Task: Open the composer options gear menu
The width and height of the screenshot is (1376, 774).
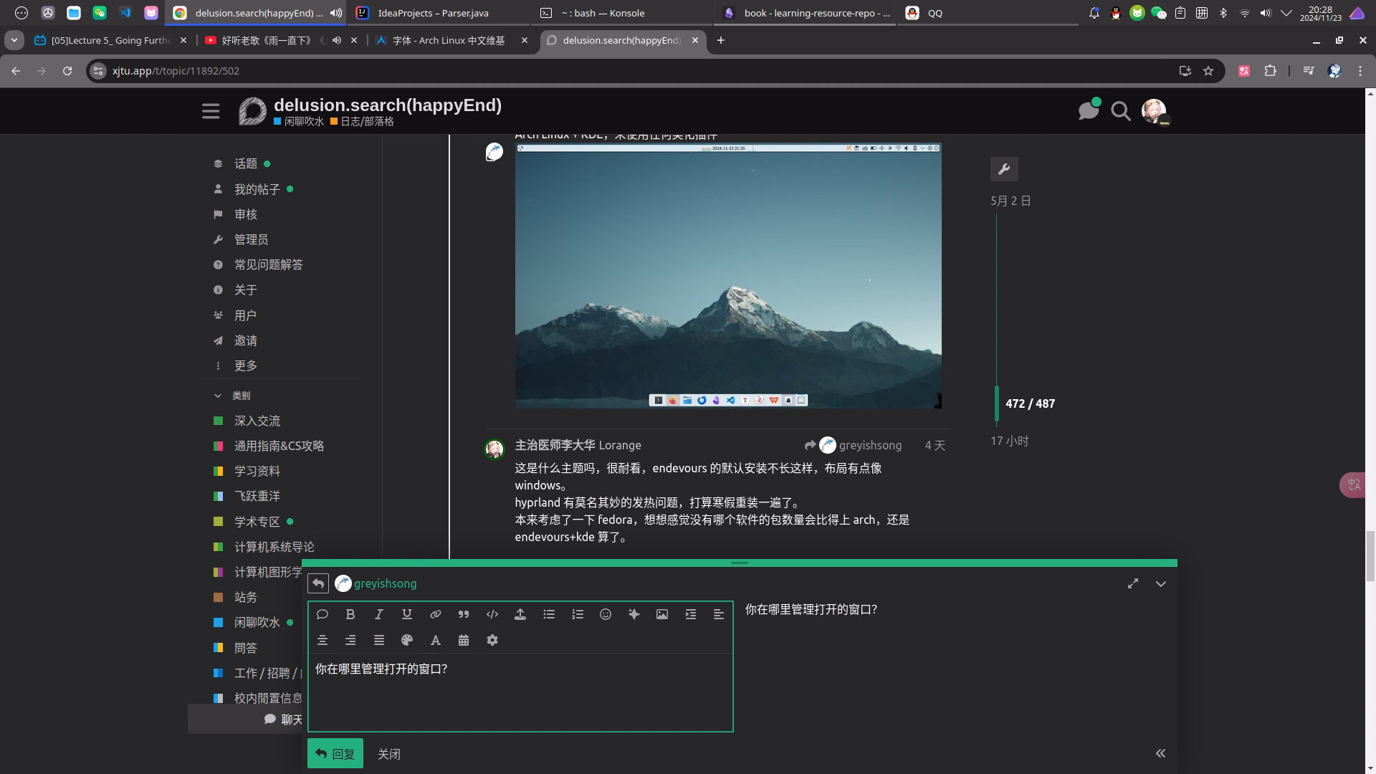Action: (x=492, y=640)
